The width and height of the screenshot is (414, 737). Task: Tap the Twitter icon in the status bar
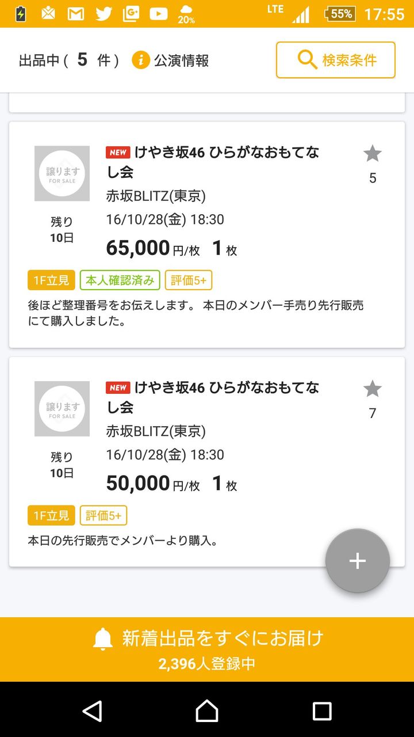click(x=103, y=14)
